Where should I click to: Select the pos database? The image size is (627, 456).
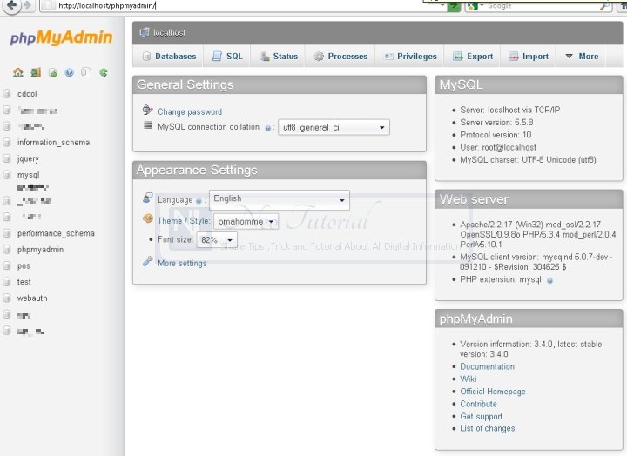pyautogui.click(x=24, y=266)
